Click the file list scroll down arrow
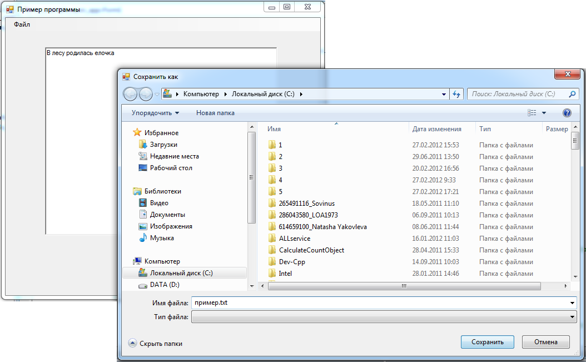586x362 pixels. coord(575,277)
